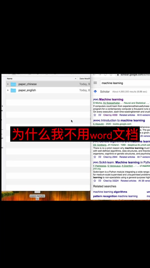The image size is (150, 268).
Task: Toggle sort order arrow in Name column
Action: pyautogui.click(x=75, y=79)
